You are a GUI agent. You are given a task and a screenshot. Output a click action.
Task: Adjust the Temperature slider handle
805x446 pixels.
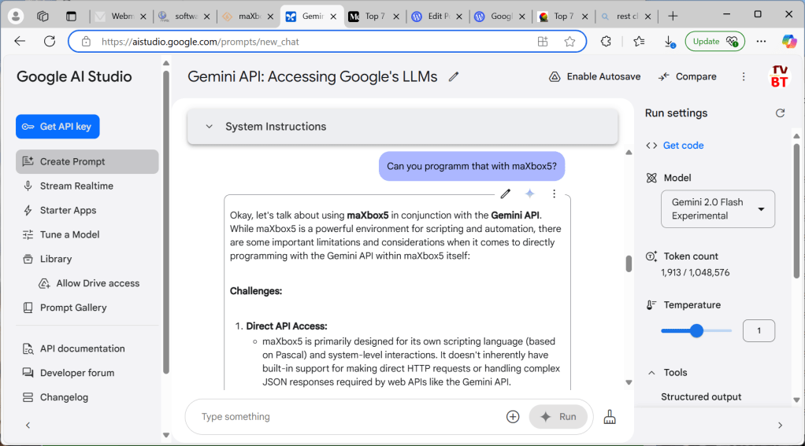coord(696,331)
